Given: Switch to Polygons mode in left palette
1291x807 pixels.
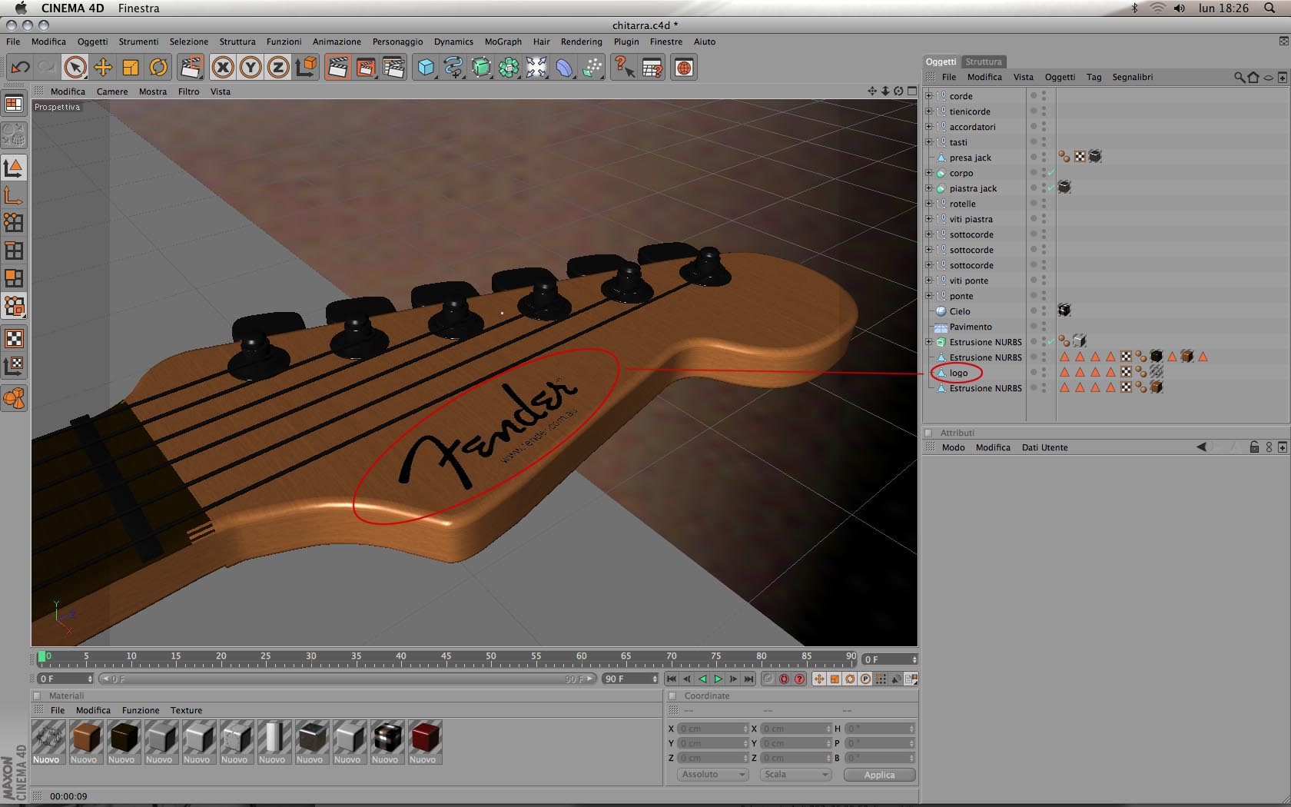Looking at the screenshot, I should point(14,278).
